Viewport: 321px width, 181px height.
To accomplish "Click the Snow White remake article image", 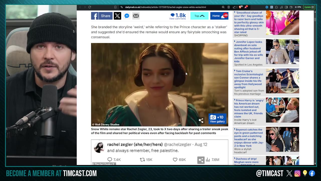I will click(159, 84).
